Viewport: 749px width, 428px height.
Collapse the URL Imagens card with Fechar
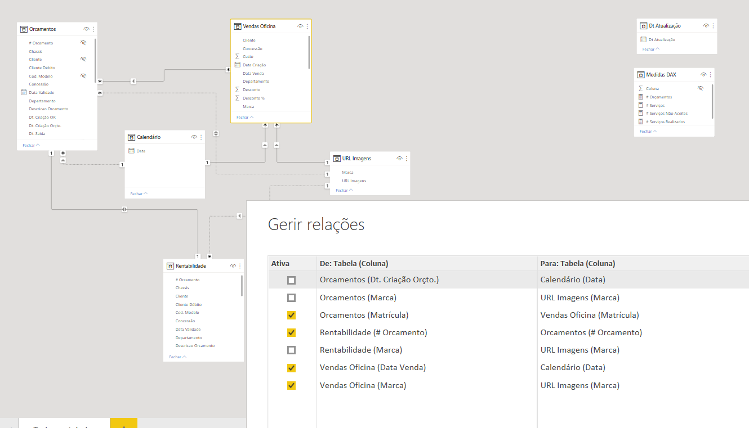pos(345,190)
